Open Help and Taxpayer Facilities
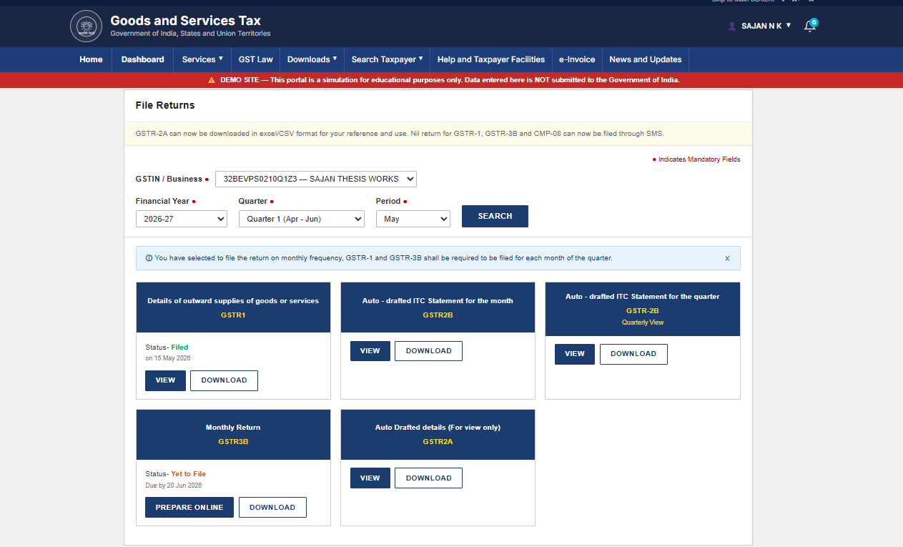903x547 pixels. pyautogui.click(x=490, y=59)
